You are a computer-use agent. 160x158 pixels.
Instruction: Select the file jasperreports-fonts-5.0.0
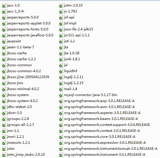pos(28,29)
